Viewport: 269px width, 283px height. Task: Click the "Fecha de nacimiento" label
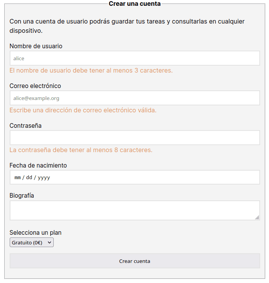coord(38,165)
